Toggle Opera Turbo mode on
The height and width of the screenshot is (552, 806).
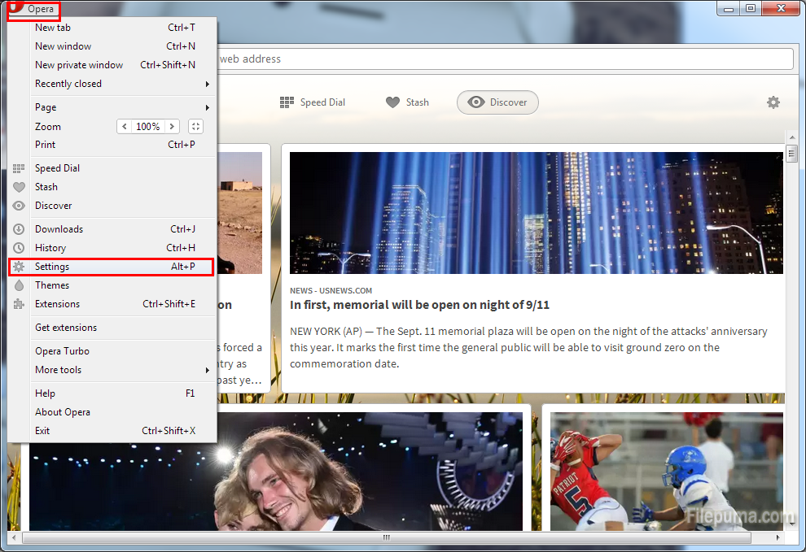coord(62,351)
